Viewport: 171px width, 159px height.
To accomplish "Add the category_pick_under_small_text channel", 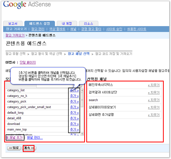I will point(74,107).
